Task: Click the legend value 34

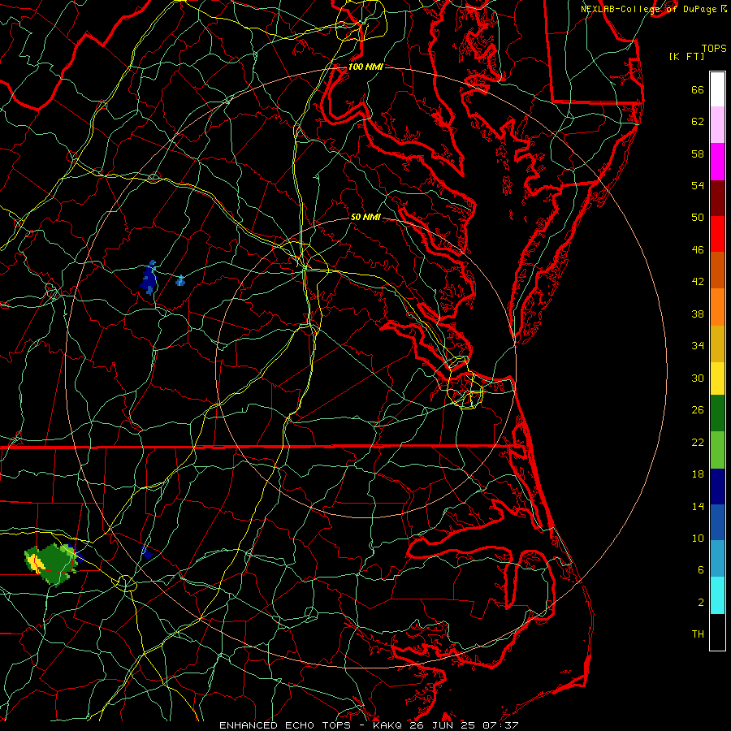Action: pyautogui.click(x=698, y=345)
